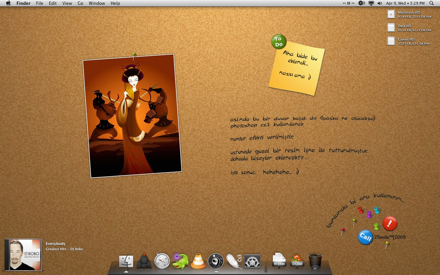
Task: Launch Safari from the Dock
Action: tap(162, 261)
